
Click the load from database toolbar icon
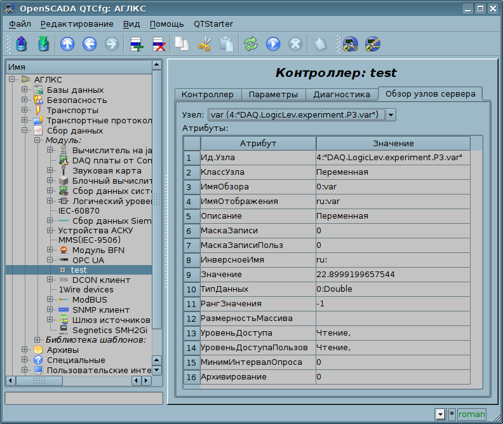coord(22,44)
